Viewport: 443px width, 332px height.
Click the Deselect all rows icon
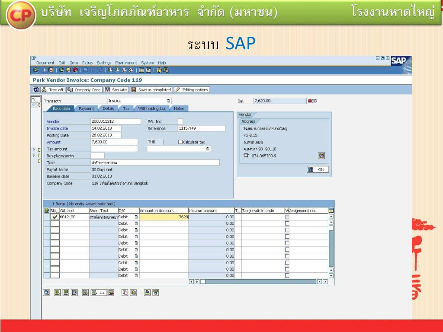pos(74,293)
